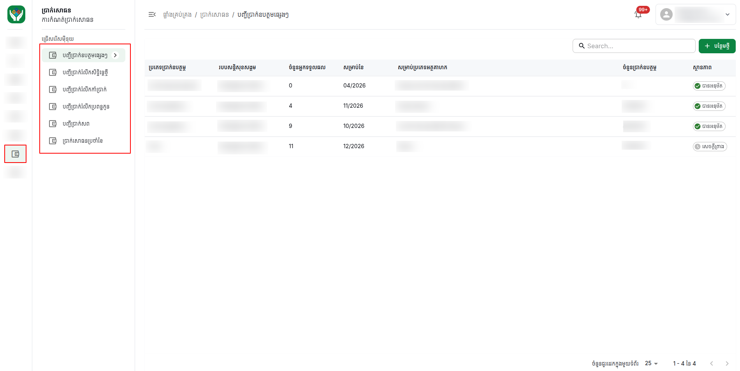The width and height of the screenshot is (740, 371).
Task: Click the search magnifier icon
Action: [x=582, y=46]
